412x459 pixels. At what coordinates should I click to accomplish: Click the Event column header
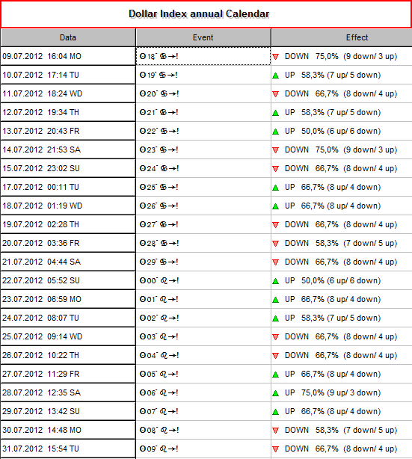203,37
